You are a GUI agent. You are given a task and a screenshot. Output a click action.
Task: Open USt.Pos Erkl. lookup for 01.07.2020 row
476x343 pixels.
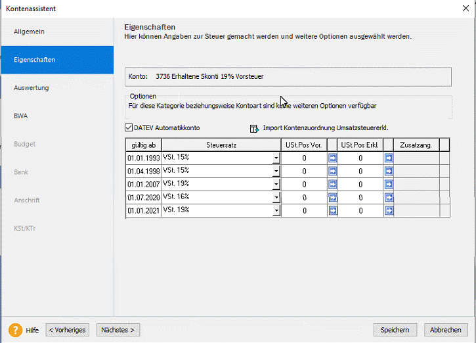(x=389, y=198)
